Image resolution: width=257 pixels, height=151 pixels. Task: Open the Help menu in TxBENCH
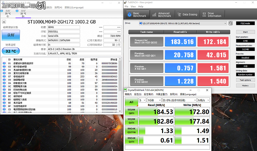[141, 7]
